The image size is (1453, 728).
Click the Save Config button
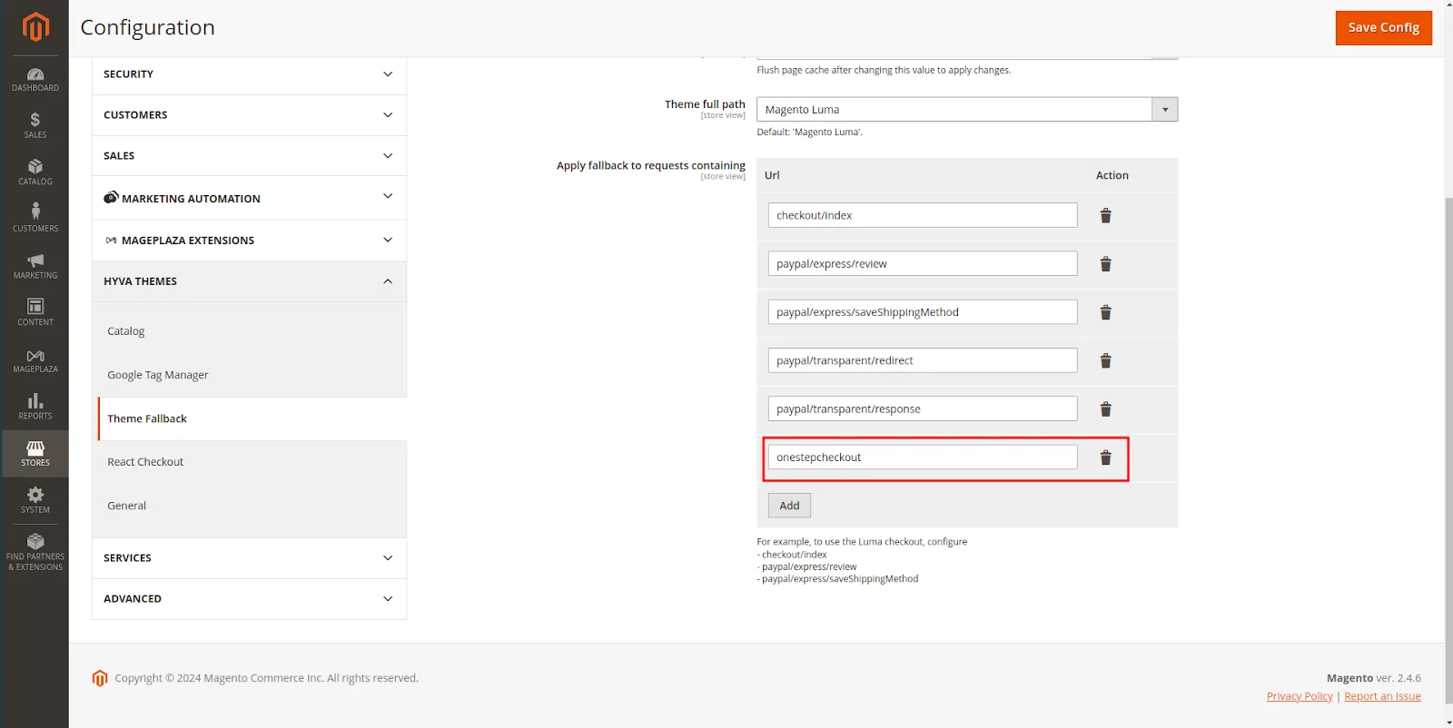pyautogui.click(x=1382, y=28)
